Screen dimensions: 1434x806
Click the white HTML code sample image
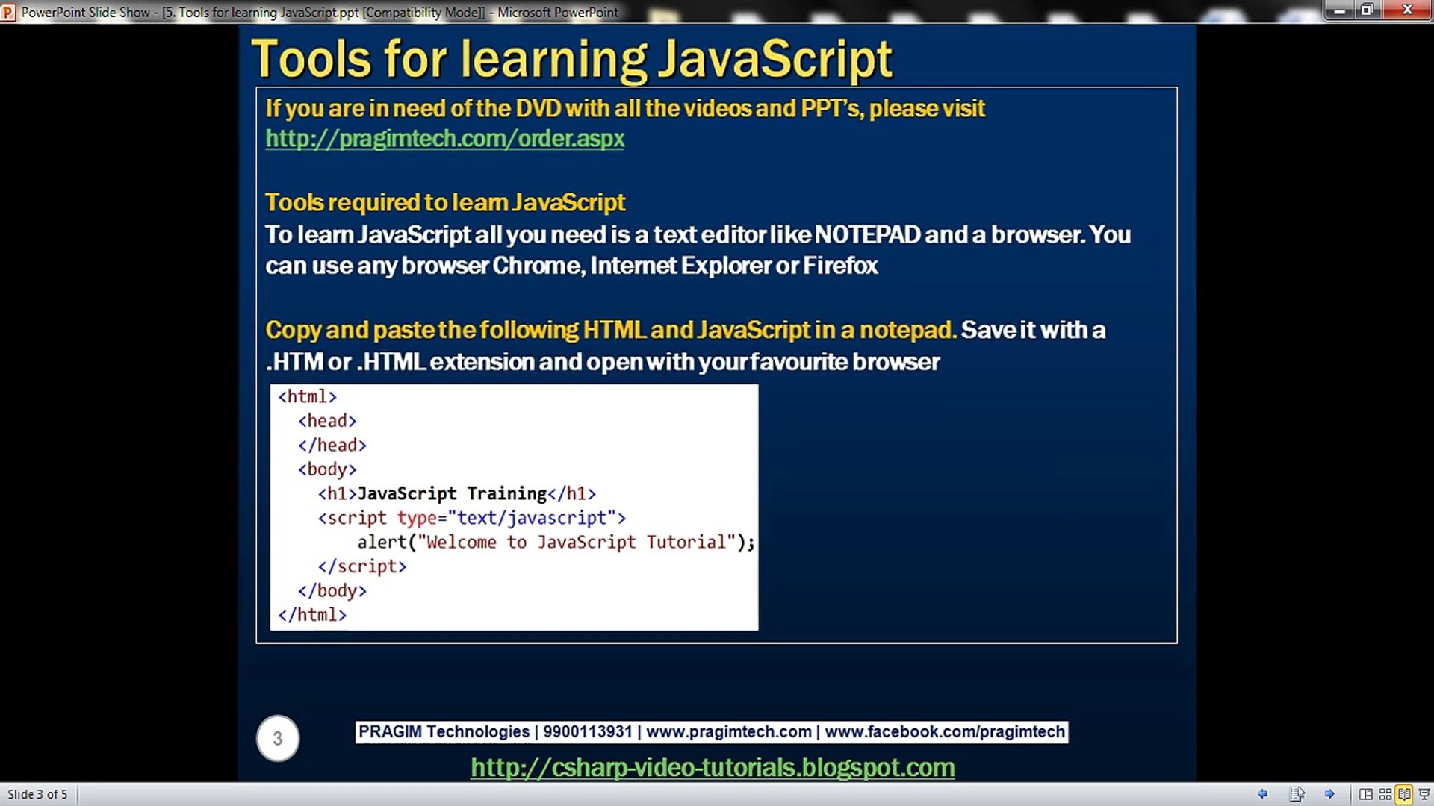coord(514,507)
